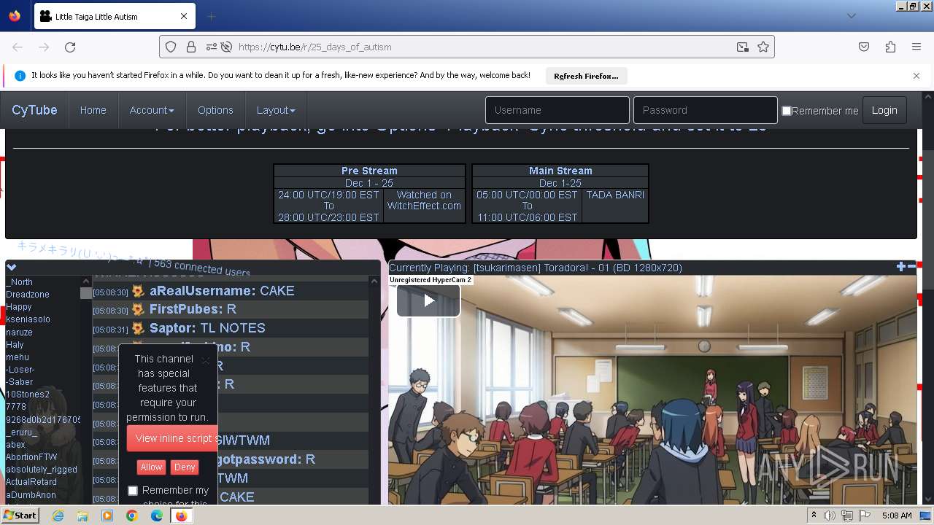List all tabs with the chevron
The image size is (934, 525).
point(852,16)
